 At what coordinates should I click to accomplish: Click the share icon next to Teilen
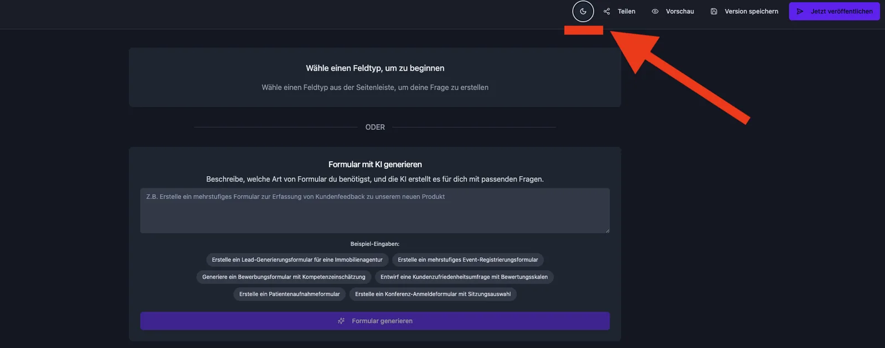coord(607,11)
